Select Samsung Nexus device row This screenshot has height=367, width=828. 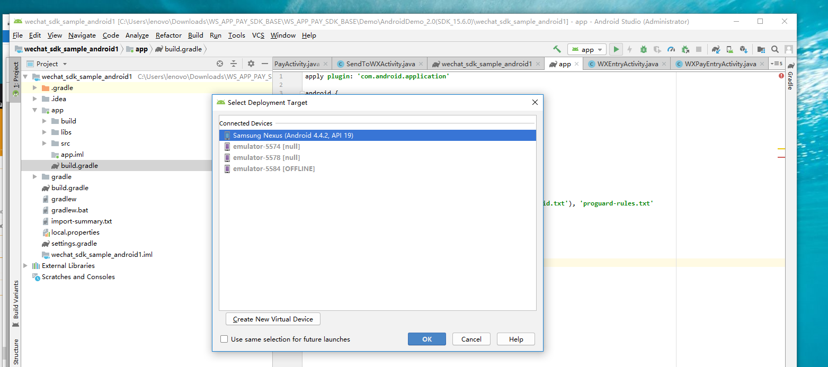378,135
